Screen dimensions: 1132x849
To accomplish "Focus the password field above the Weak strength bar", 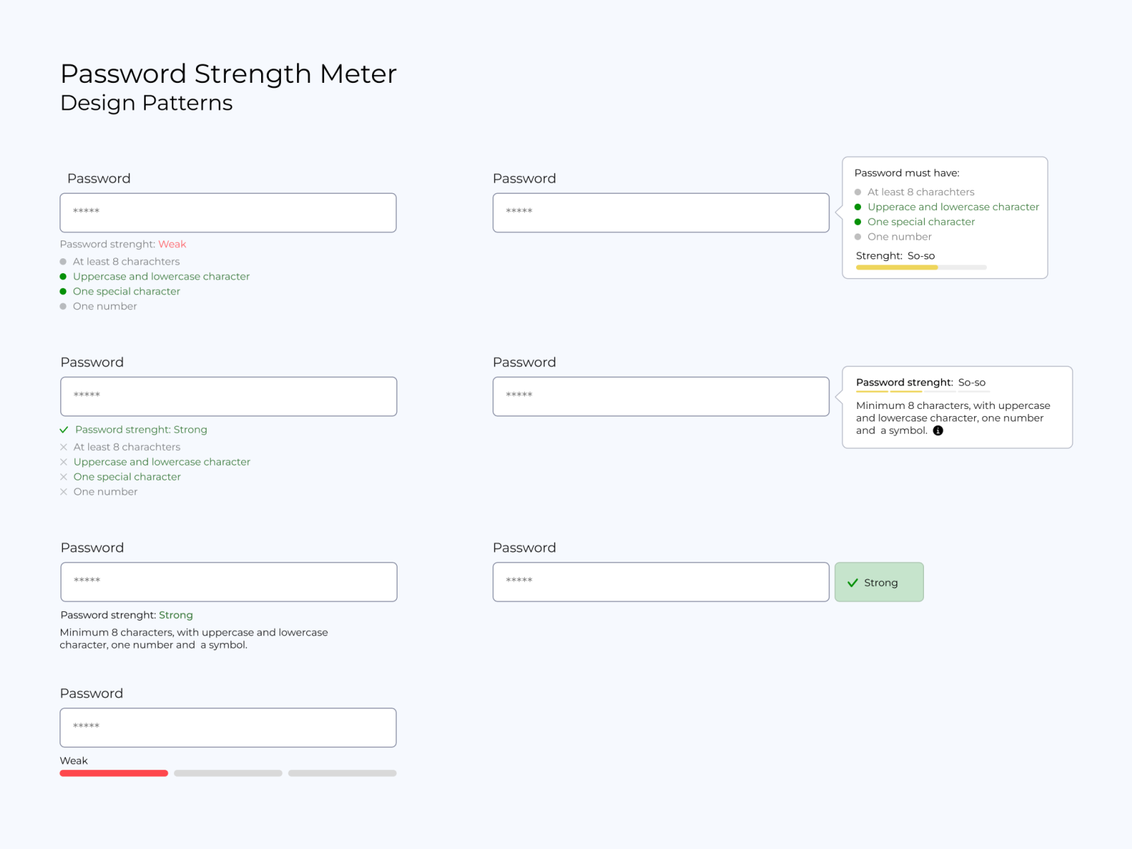I will 228,727.
